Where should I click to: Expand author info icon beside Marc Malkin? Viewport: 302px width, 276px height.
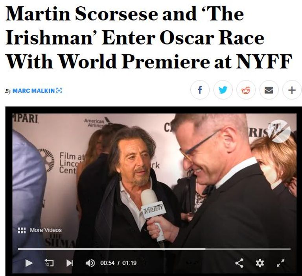coord(59,91)
